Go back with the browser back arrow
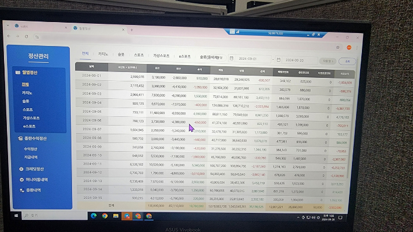 click(9, 36)
